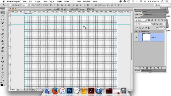171x96 pixels.
Task: Toggle lock all padlock icon
Action: click(x=149, y=28)
